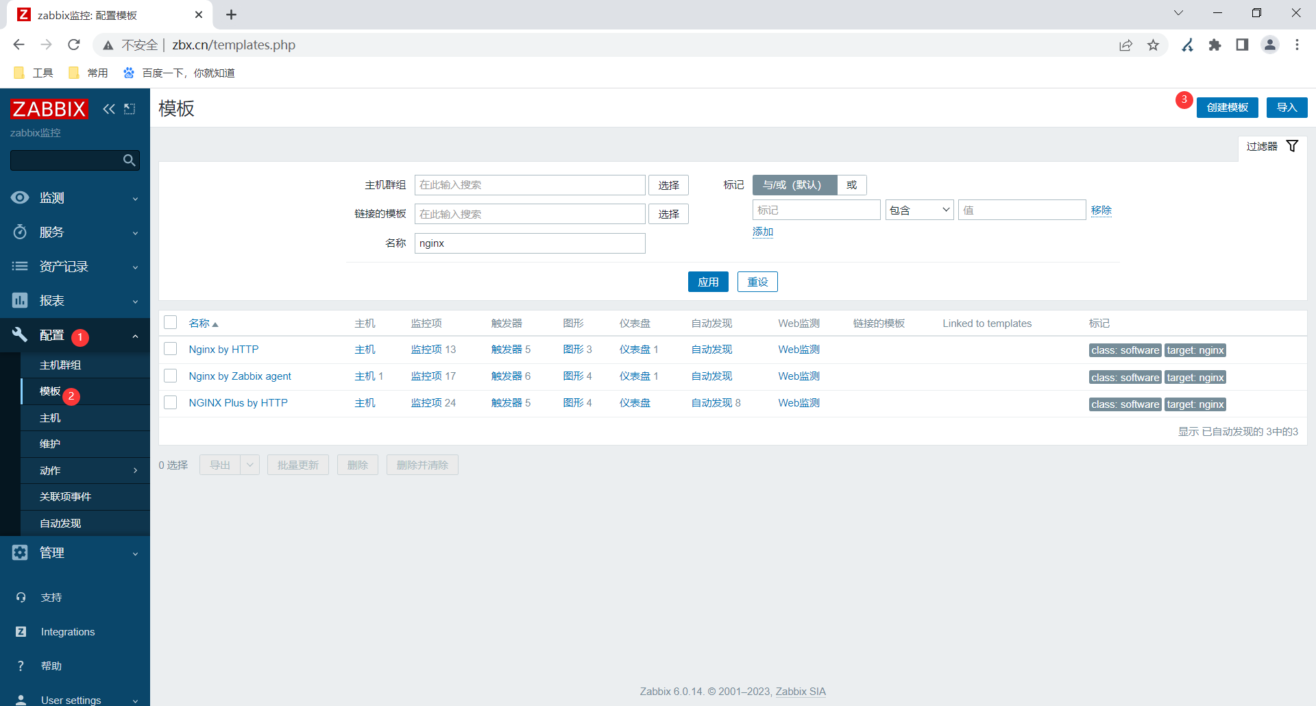Image resolution: width=1316 pixels, height=706 pixels.
Task: Click the list icon beside 资产记录
Action: [x=20, y=266]
